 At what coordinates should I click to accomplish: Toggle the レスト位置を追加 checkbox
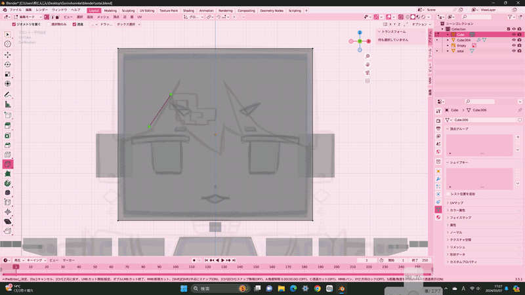pos(448,194)
